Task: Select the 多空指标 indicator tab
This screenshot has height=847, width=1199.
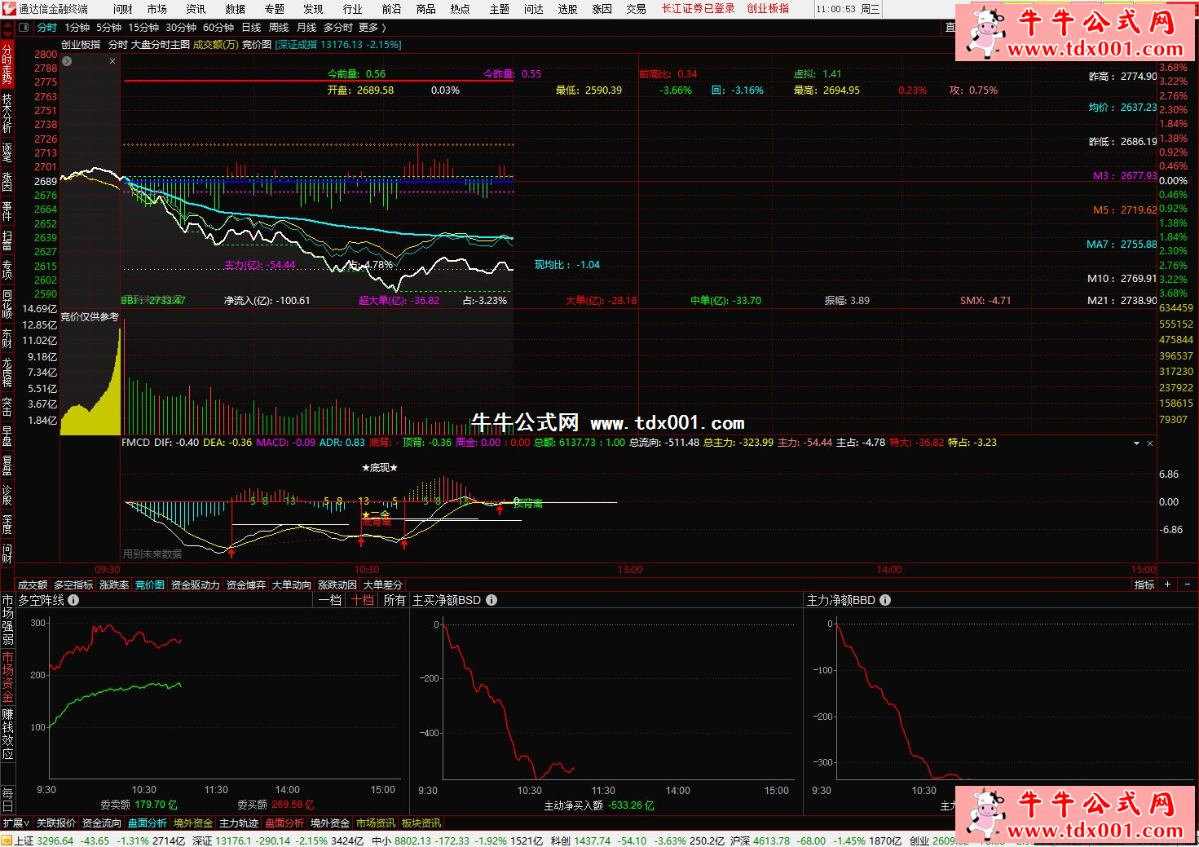Action: [73, 585]
